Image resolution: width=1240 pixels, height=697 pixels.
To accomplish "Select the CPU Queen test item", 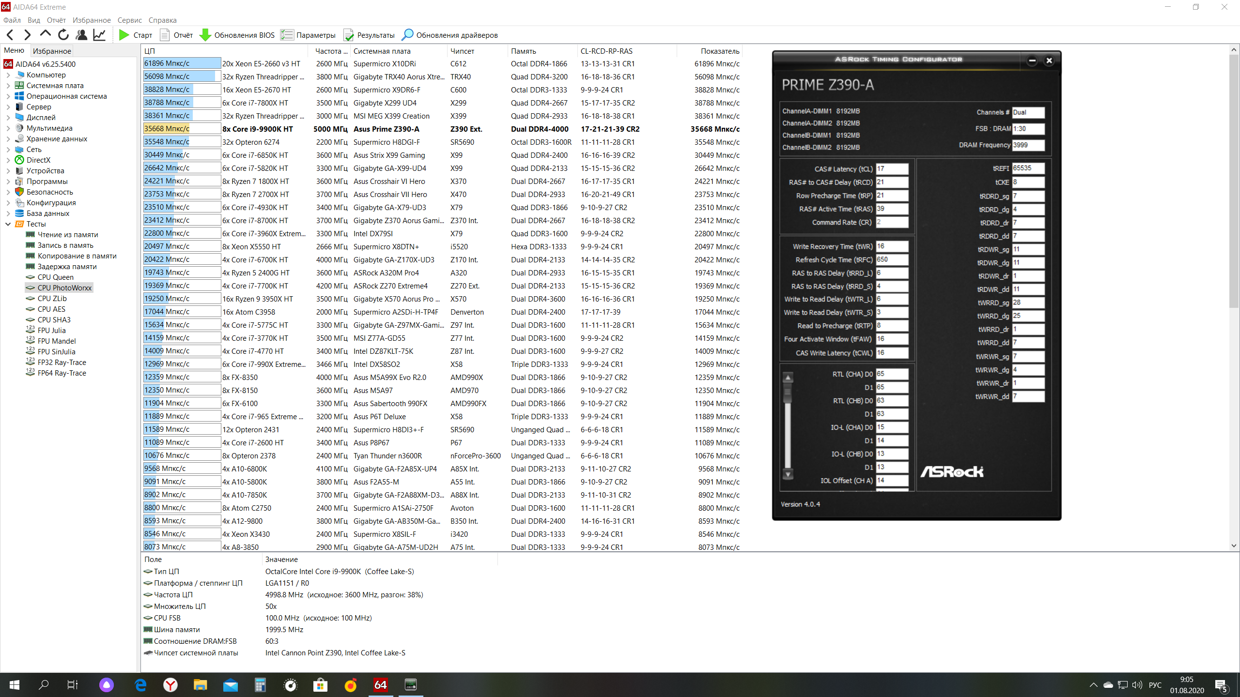I will click(x=55, y=277).
